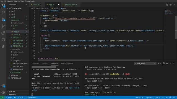This screenshot has width=177, height=99.
Task: Open the Manage gear settings icon
Action: [3, 92]
